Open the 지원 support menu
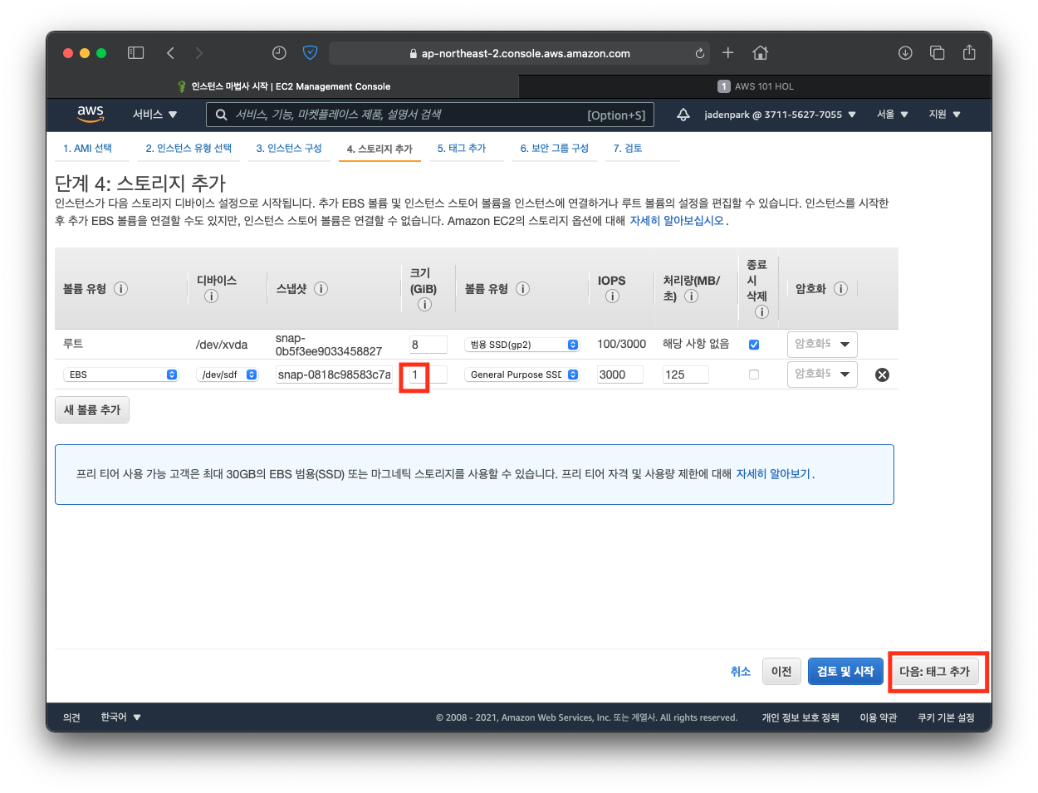 944,115
